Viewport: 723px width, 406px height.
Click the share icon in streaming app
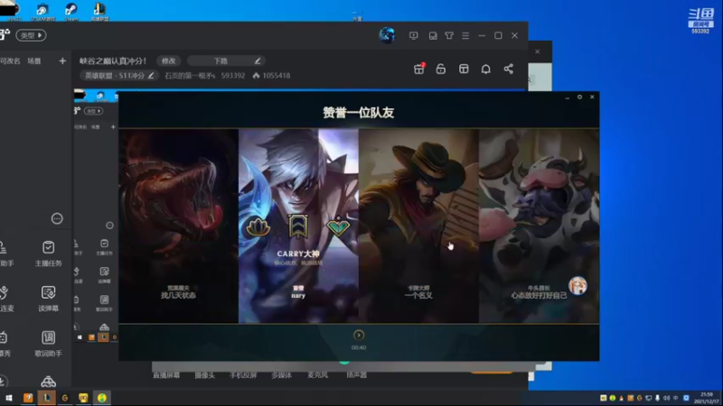point(509,69)
